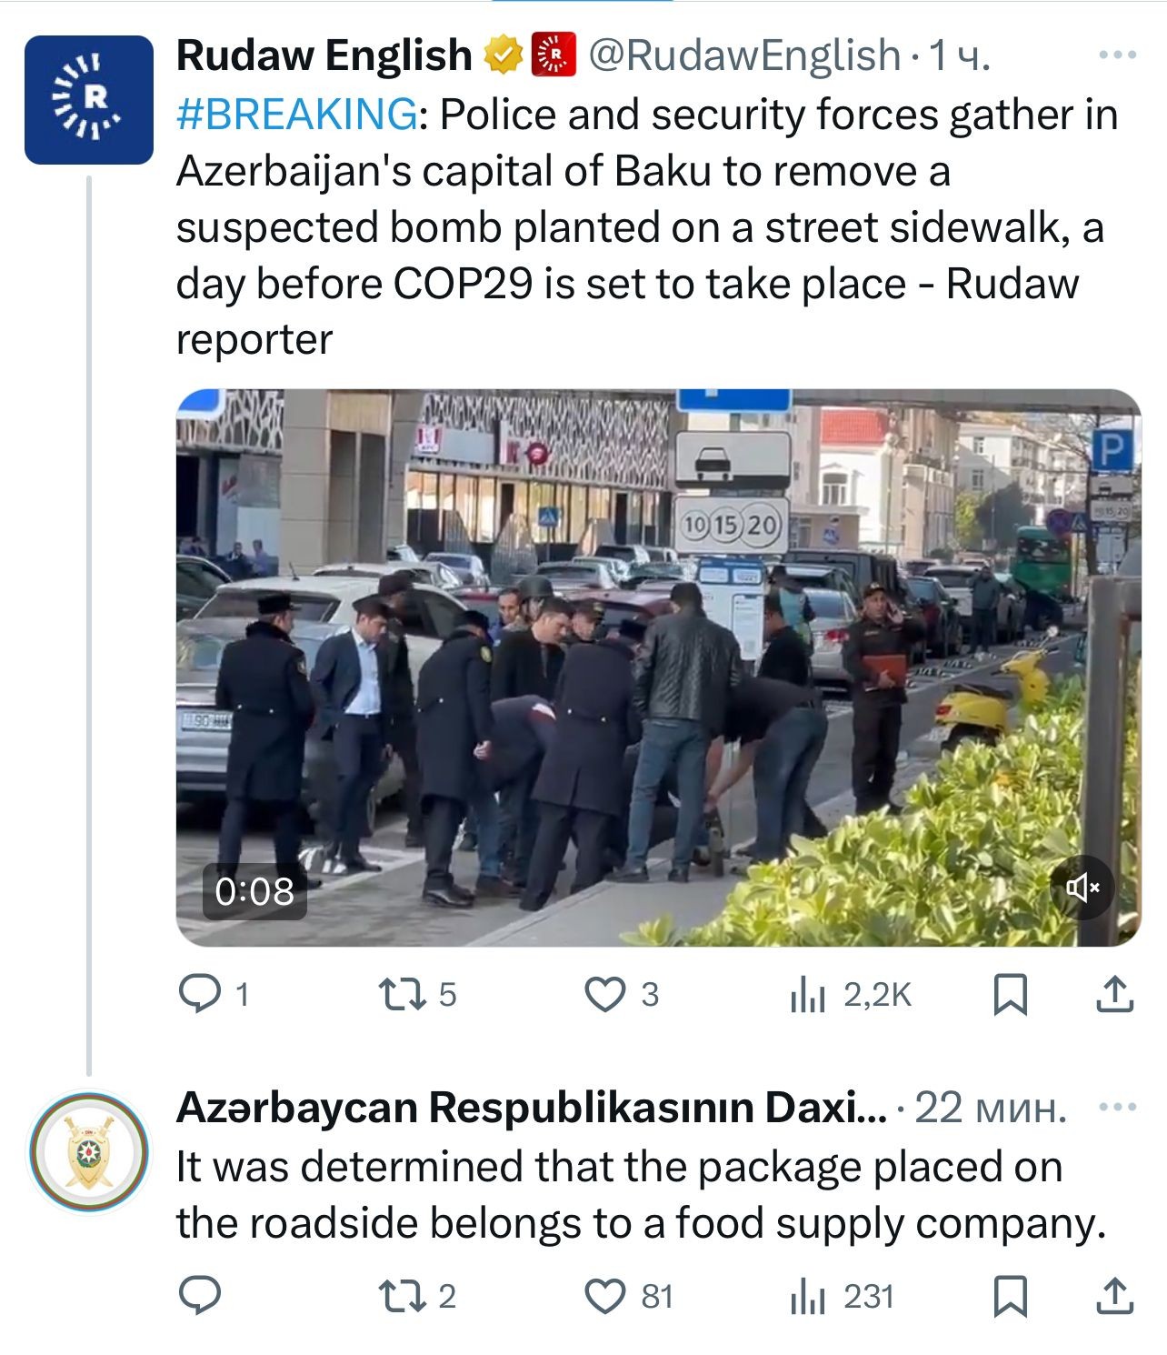Viewport: 1167px width, 1355px height.
Task: Open Azərbaycan Respublikasının Daxili ministry avatar
Action: click(88, 1151)
